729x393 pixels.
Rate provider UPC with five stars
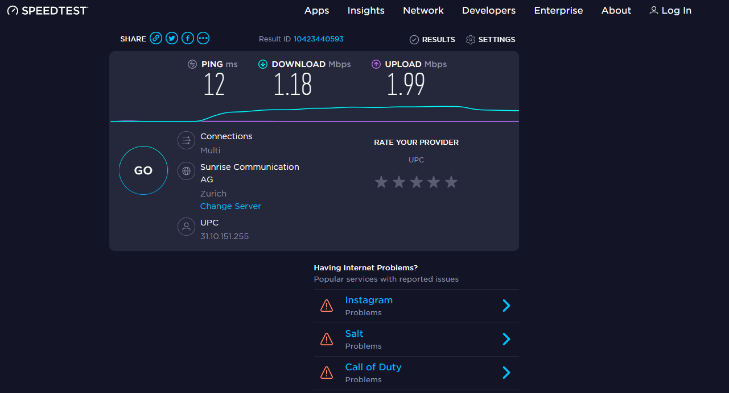(x=451, y=182)
